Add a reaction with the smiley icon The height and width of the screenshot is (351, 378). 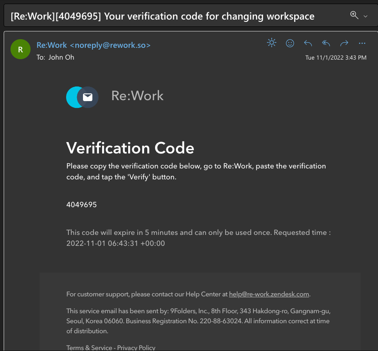point(290,43)
